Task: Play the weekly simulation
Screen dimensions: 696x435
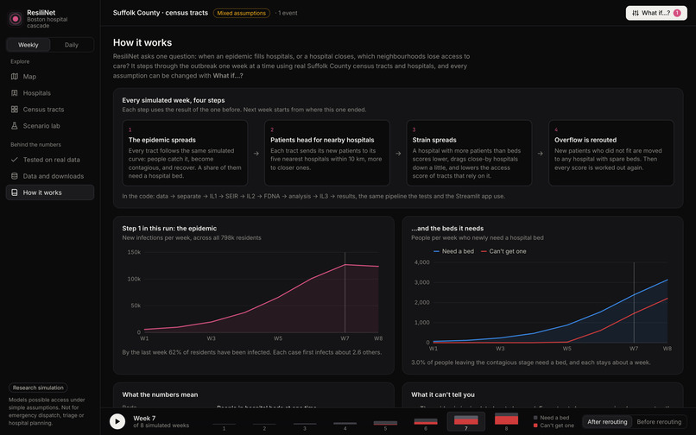Action: [117, 421]
